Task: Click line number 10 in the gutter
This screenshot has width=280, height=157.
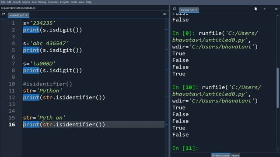Action: click(12, 84)
